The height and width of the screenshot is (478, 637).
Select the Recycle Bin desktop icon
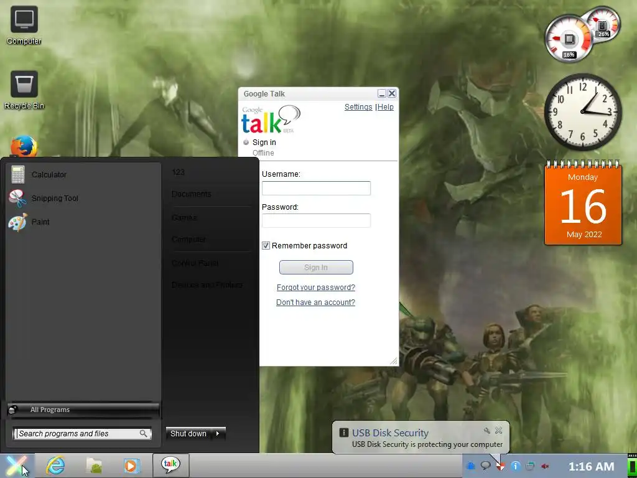coord(24,90)
